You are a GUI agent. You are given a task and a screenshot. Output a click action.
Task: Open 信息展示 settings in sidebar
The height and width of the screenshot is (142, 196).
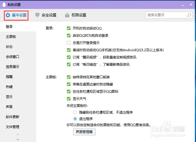pos(18,67)
